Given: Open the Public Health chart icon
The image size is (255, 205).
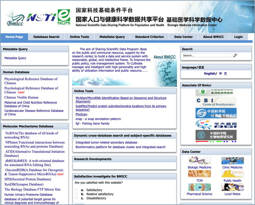Looking at the screenshot, I should coord(232,174).
